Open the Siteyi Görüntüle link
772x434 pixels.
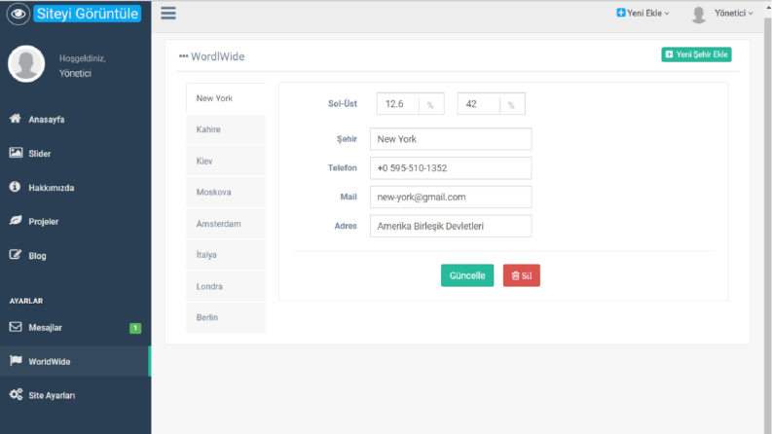[88, 14]
